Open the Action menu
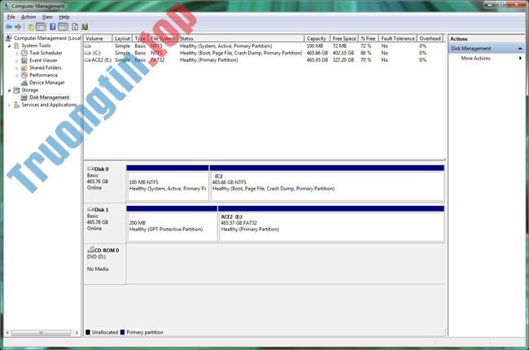Viewport: 529px width, 350px height. coord(28,17)
